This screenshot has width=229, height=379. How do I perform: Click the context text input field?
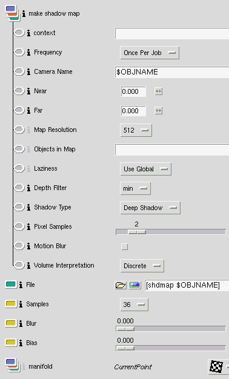[x=172, y=33]
